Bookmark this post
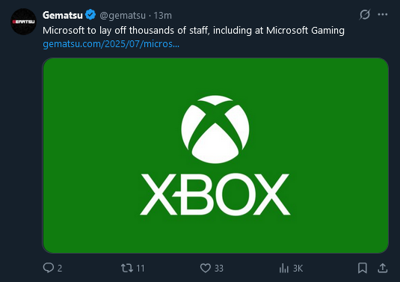 coord(363,268)
